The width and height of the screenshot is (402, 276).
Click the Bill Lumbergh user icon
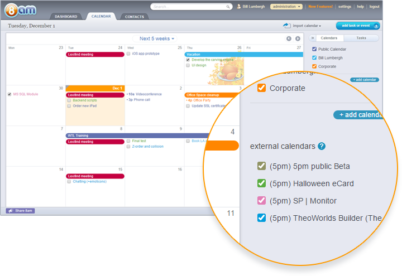tap(239, 7)
